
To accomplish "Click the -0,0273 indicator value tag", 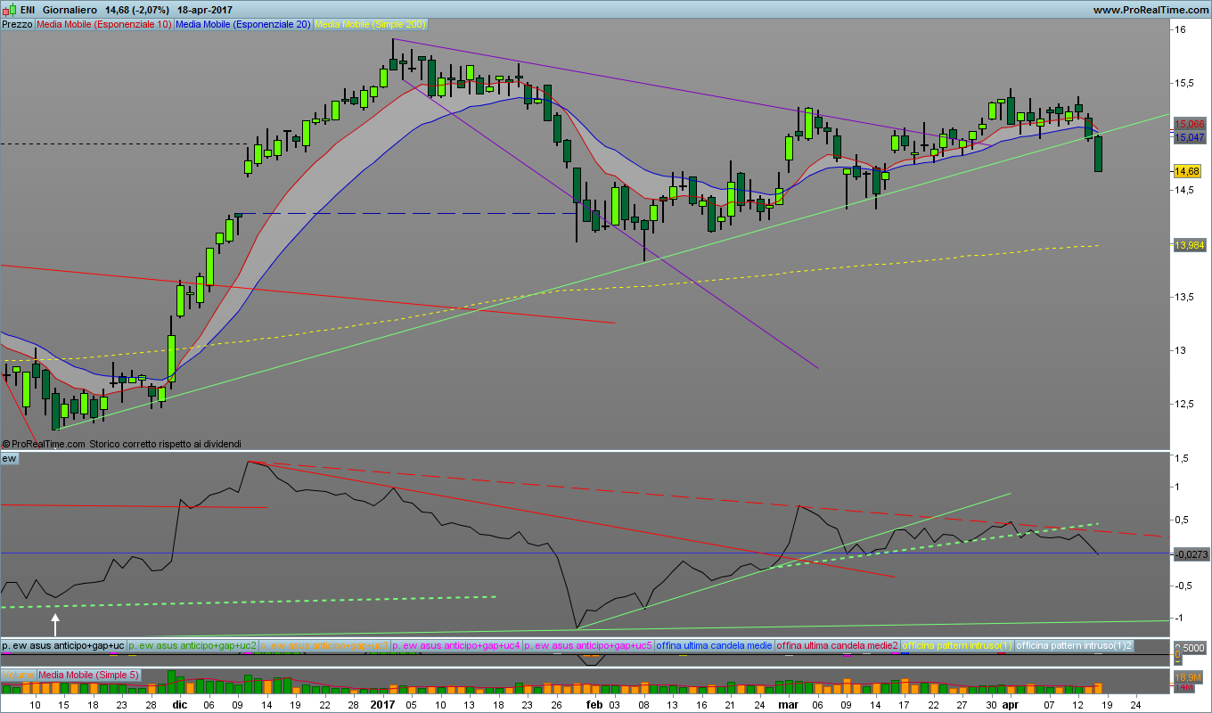I will coord(1191,553).
